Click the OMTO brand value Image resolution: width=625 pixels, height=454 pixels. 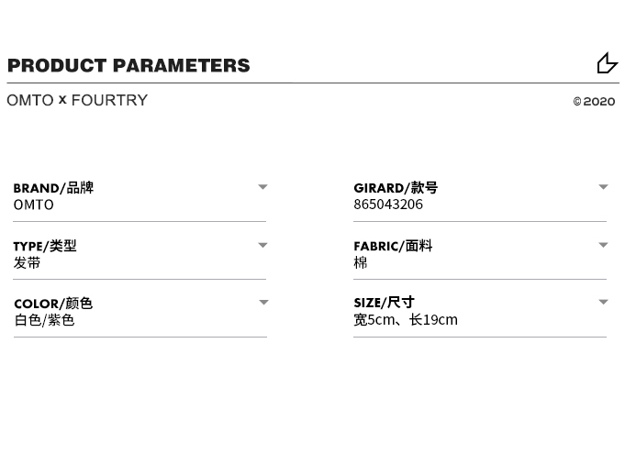click(x=34, y=205)
